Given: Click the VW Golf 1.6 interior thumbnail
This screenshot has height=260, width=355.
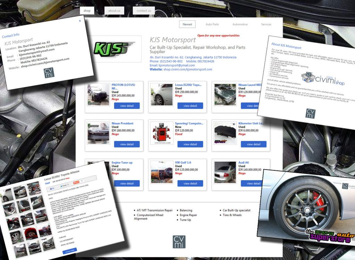Looking at the screenshot, I should tap(162, 172).
